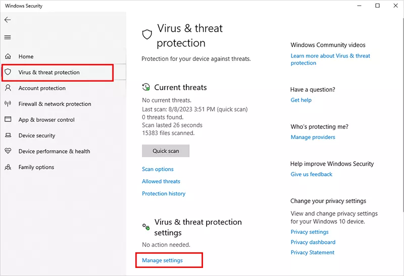Click the back arrow icon
Image resolution: width=404 pixels, height=276 pixels.
(x=8, y=20)
